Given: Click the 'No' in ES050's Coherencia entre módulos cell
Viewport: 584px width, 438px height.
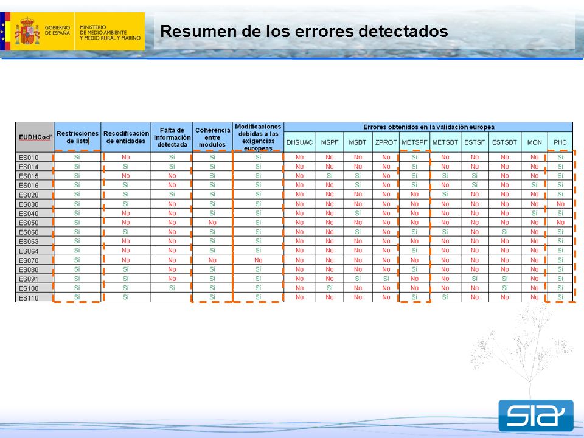Looking at the screenshot, I should (x=212, y=223).
